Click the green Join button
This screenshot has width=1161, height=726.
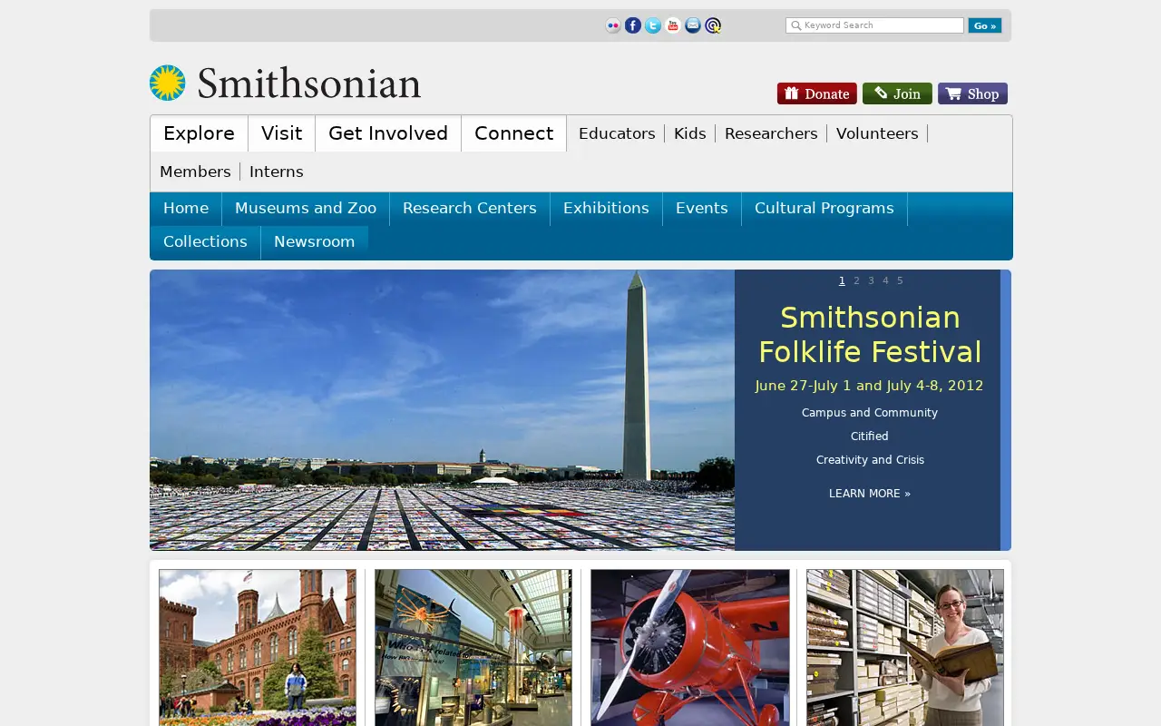(897, 93)
